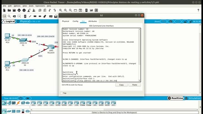Switch to Logical workspace view
This screenshot has width=203, height=114.
[x=9, y=21]
